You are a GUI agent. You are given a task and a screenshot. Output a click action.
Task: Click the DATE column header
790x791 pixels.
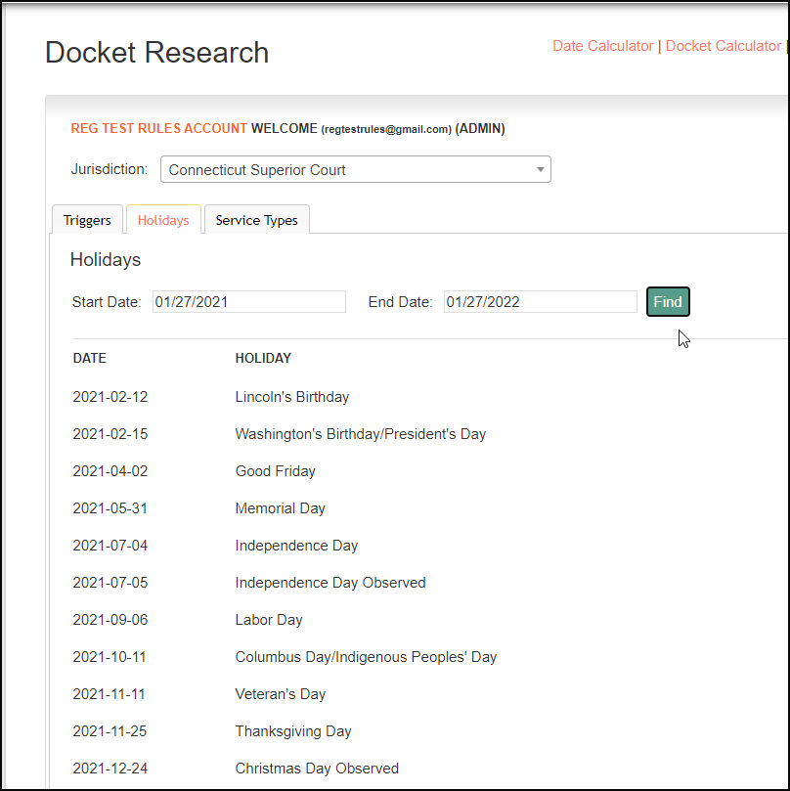(x=90, y=358)
